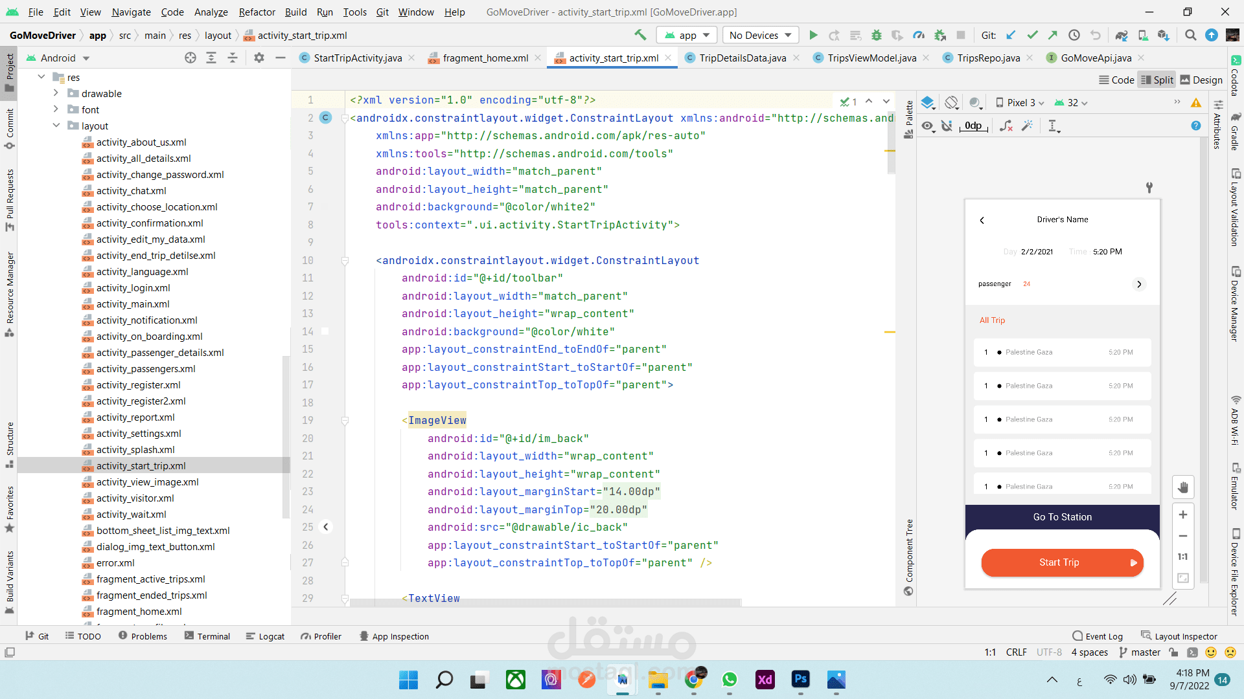Open Search Everywhere magnifier icon

1190,35
